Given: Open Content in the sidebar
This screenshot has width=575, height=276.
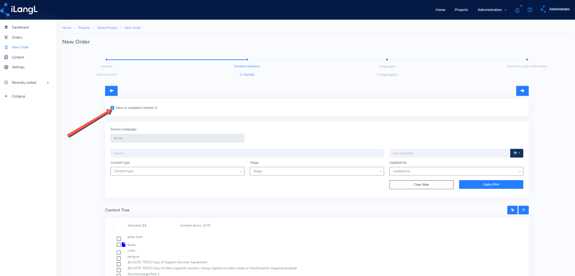Looking at the screenshot, I should click(18, 57).
